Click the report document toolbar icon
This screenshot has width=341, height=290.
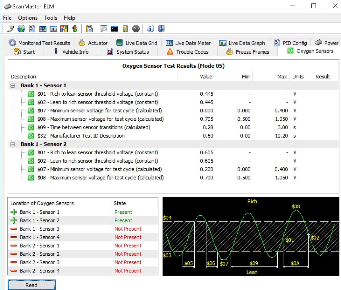tap(32, 28)
